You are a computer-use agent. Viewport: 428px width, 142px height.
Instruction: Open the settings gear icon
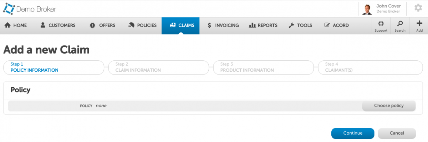coord(418,8)
